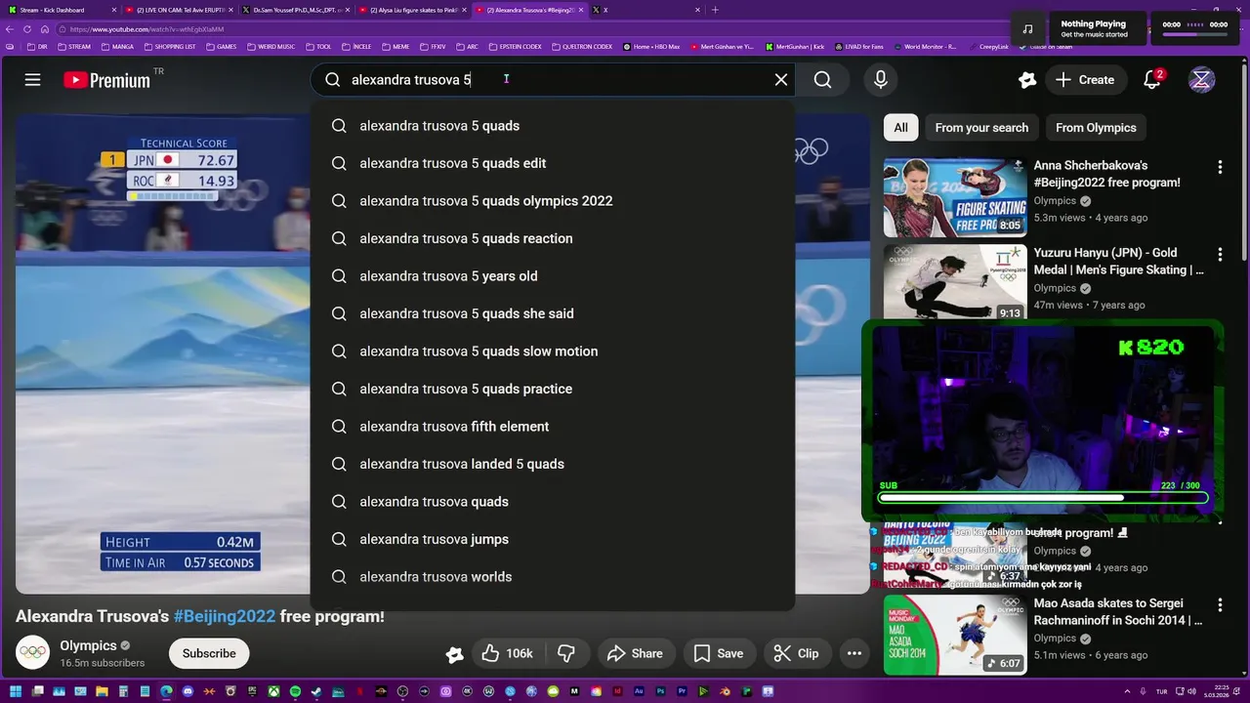Viewport: 1250px width, 703px height.
Task: Open Xbox app from the taskbar
Action: [x=273, y=691]
